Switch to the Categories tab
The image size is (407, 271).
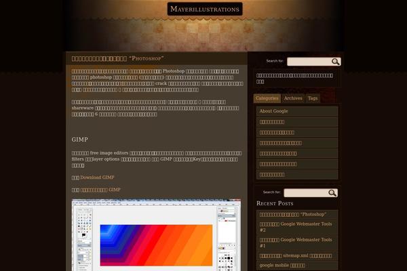click(x=267, y=98)
